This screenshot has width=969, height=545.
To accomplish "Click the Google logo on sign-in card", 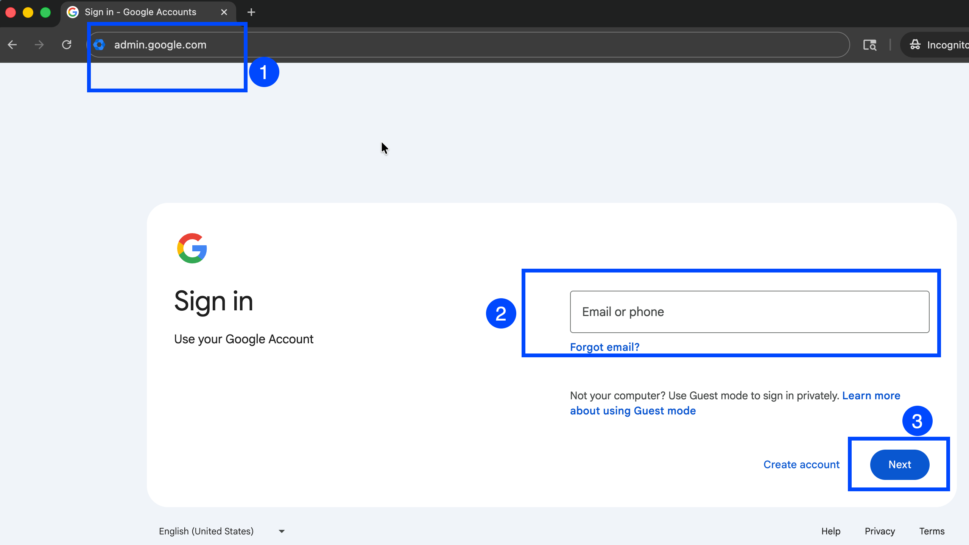I will [x=192, y=248].
